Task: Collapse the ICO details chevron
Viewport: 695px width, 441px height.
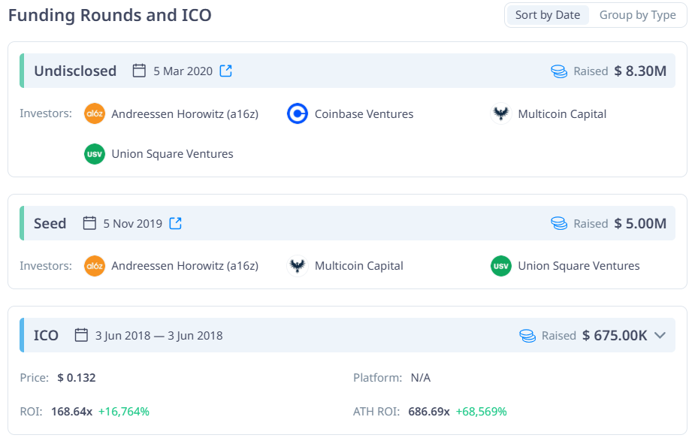Action: [x=660, y=336]
